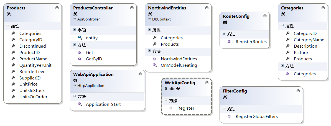Click method cube icon beside GetByID

pos(79,59)
